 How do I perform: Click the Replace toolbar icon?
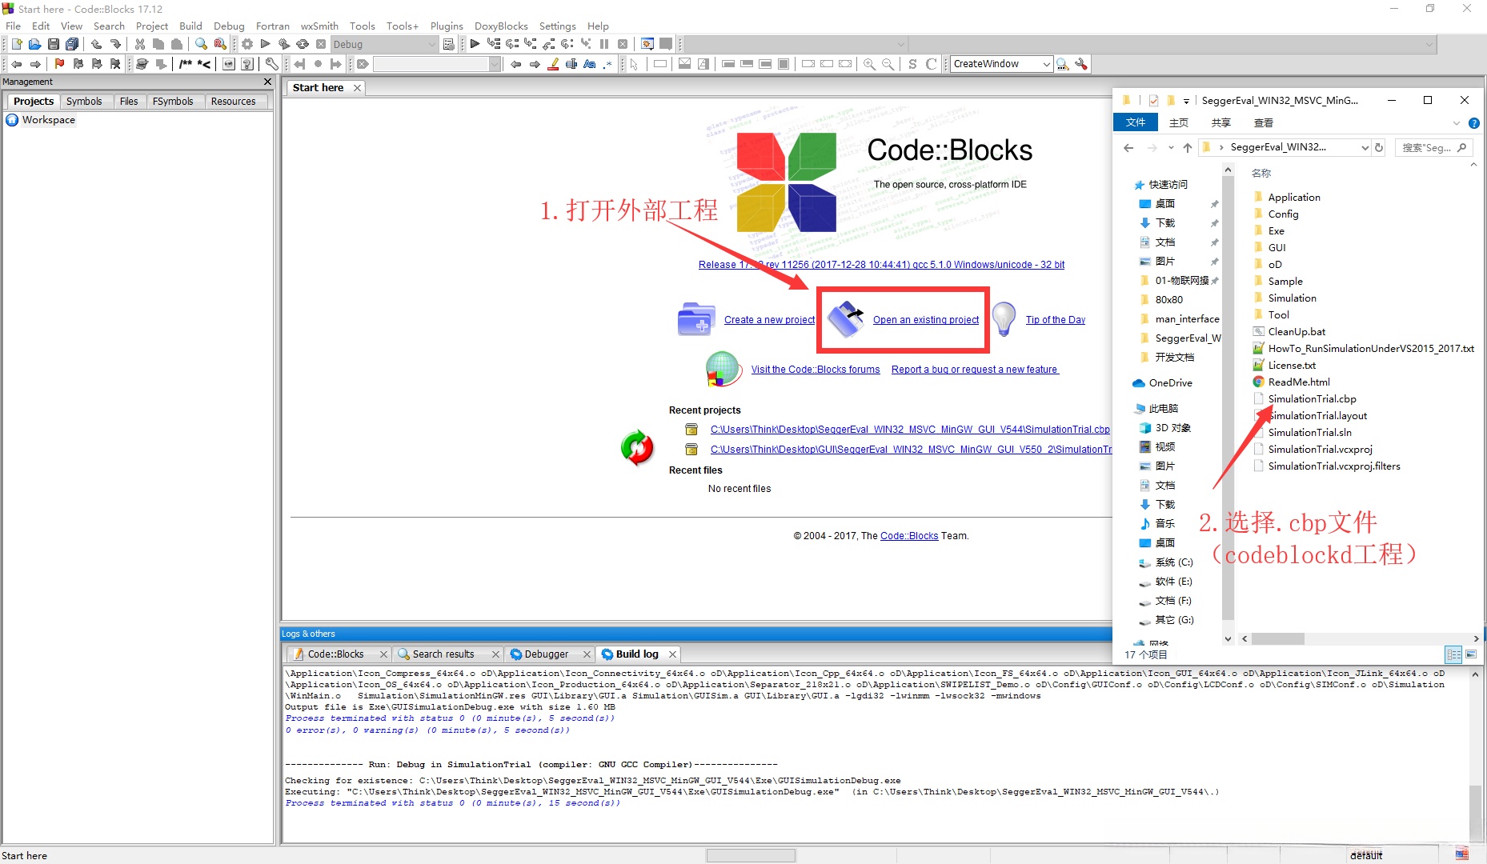(x=220, y=44)
